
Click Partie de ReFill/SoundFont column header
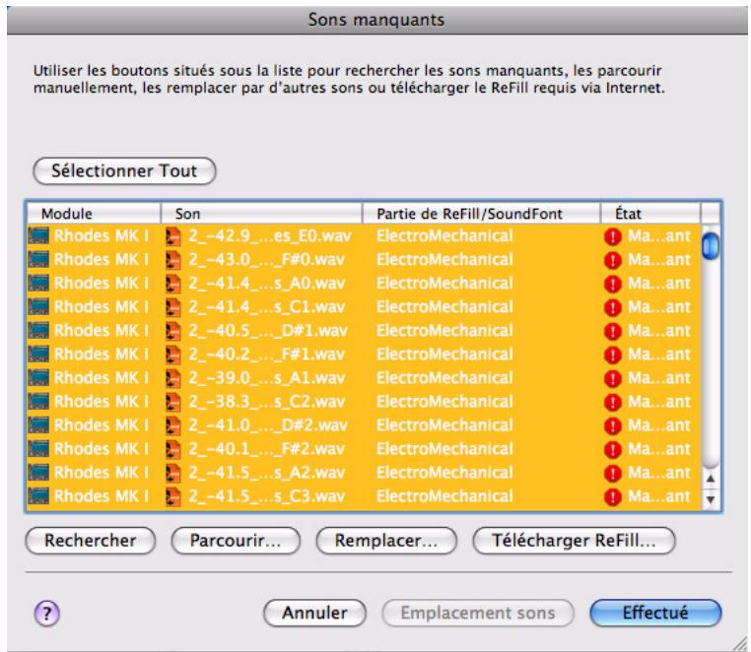click(x=481, y=214)
